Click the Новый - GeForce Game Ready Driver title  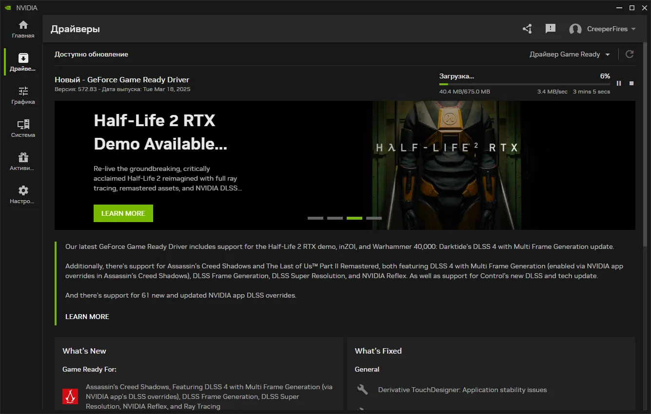pos(122,79)
